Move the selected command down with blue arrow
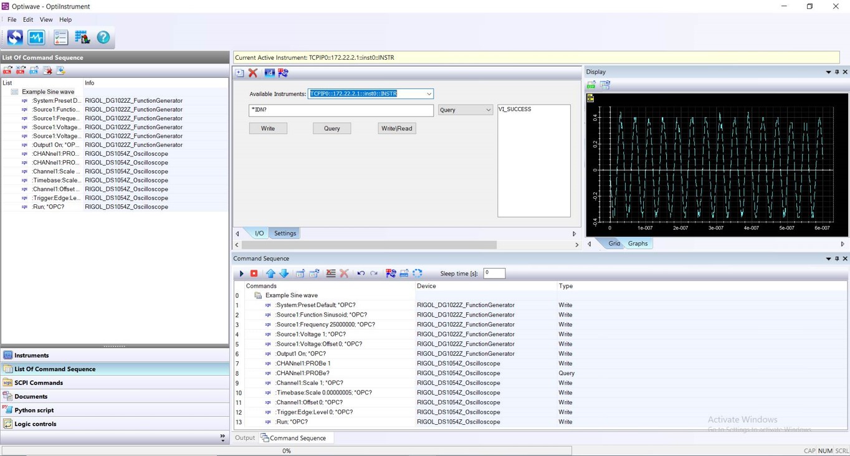850x456 pixels. pos(284,273)
